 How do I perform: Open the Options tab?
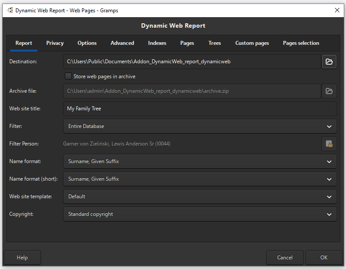pyautogui.click(x=87, y=43)
